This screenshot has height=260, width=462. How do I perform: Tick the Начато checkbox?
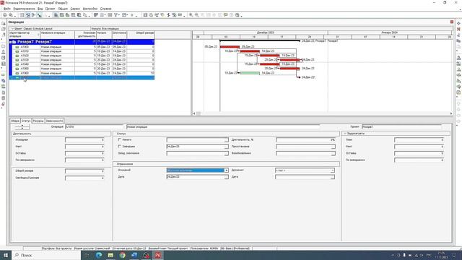point(119,139)
